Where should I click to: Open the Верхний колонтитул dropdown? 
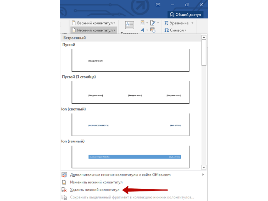click(x=93, y=23)
